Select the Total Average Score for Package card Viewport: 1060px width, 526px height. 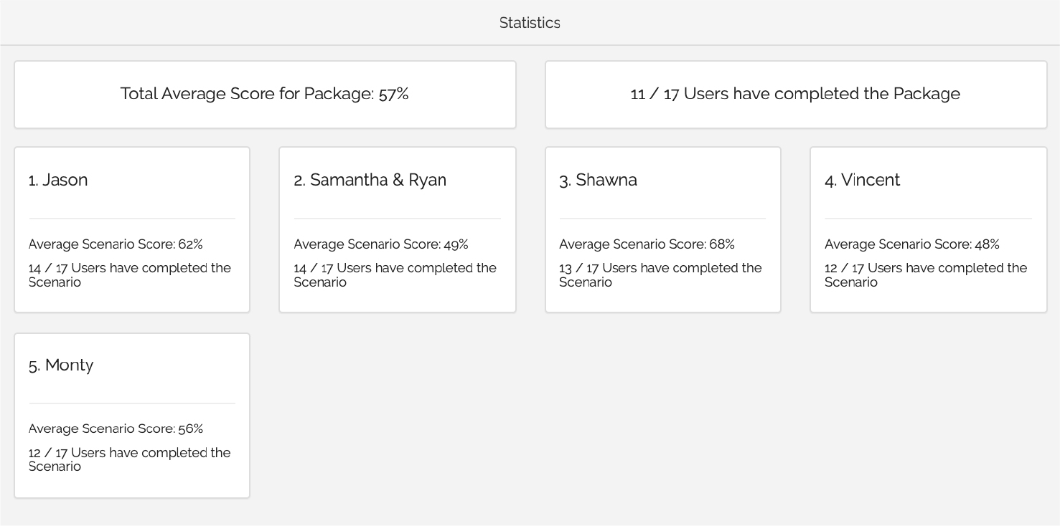(x=264, y=94)
